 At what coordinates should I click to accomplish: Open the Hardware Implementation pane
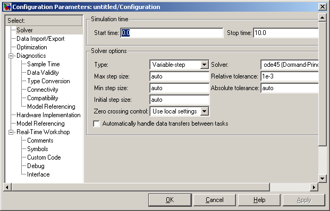point(48,115)
